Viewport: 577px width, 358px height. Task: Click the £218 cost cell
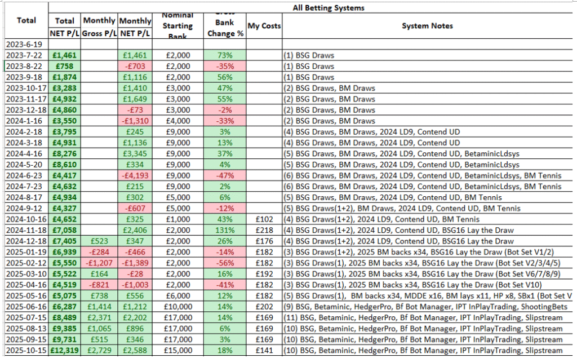click(264, 231)
